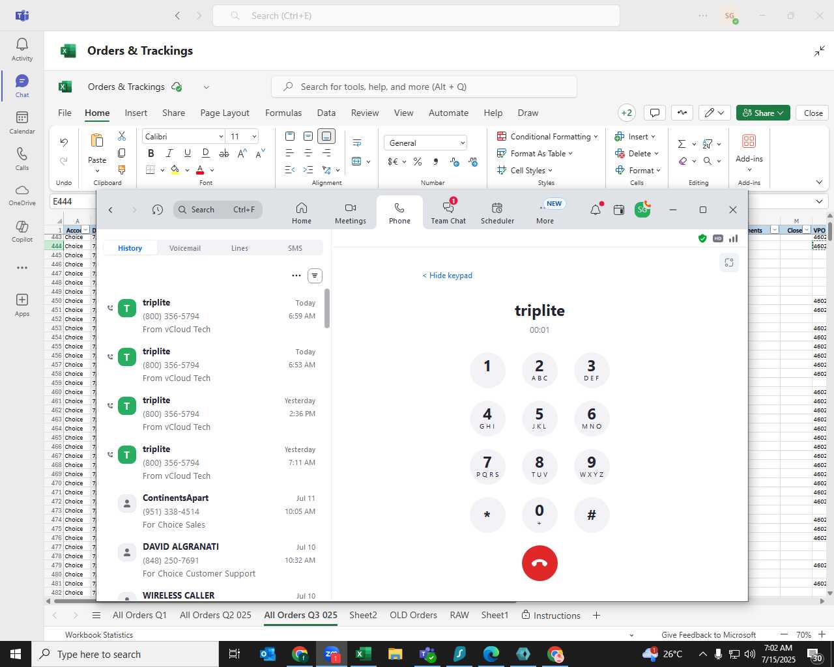834x667 pixels.
Task: Open Zoom Meetings tab
Action: click(x=351, y=212)
